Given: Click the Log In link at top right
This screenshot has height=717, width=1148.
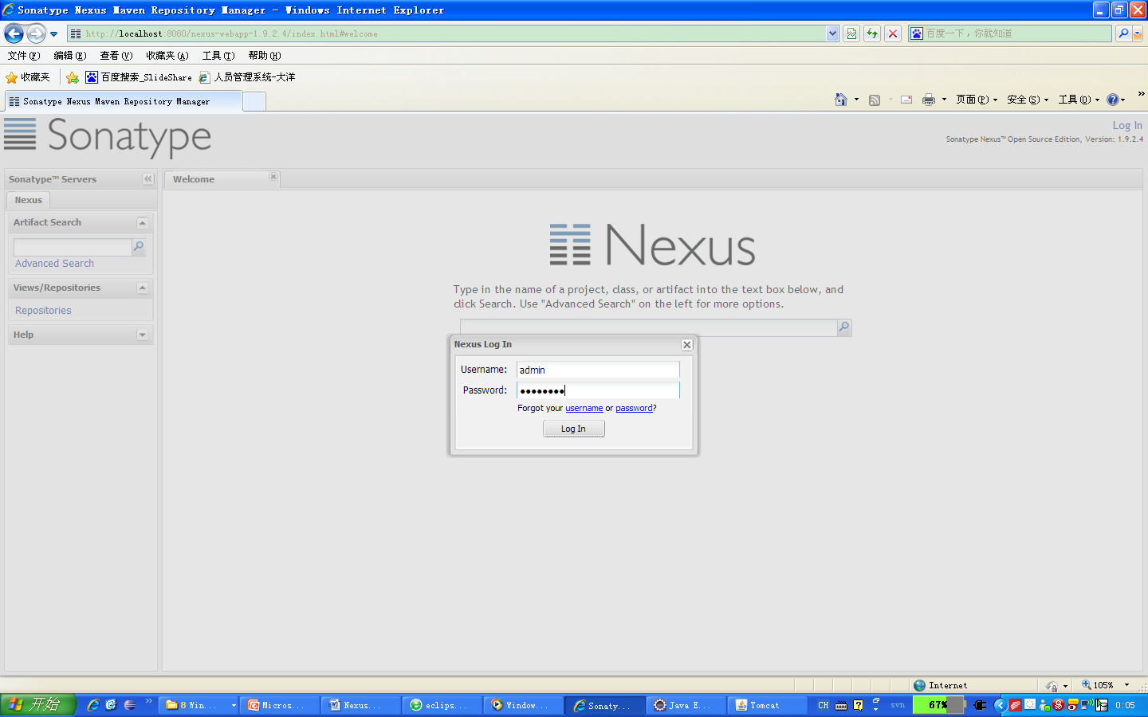Looking at the screenshot, I should pyautogui.click(x=1127, y=125).
